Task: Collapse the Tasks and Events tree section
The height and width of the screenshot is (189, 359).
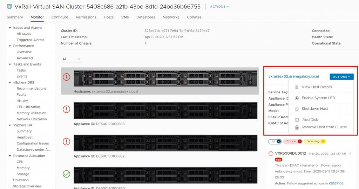Action: (x=10, y=65)
